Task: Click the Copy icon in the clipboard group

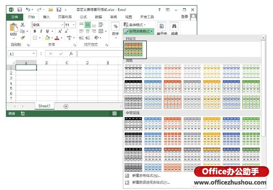Action: coord(22,31)
